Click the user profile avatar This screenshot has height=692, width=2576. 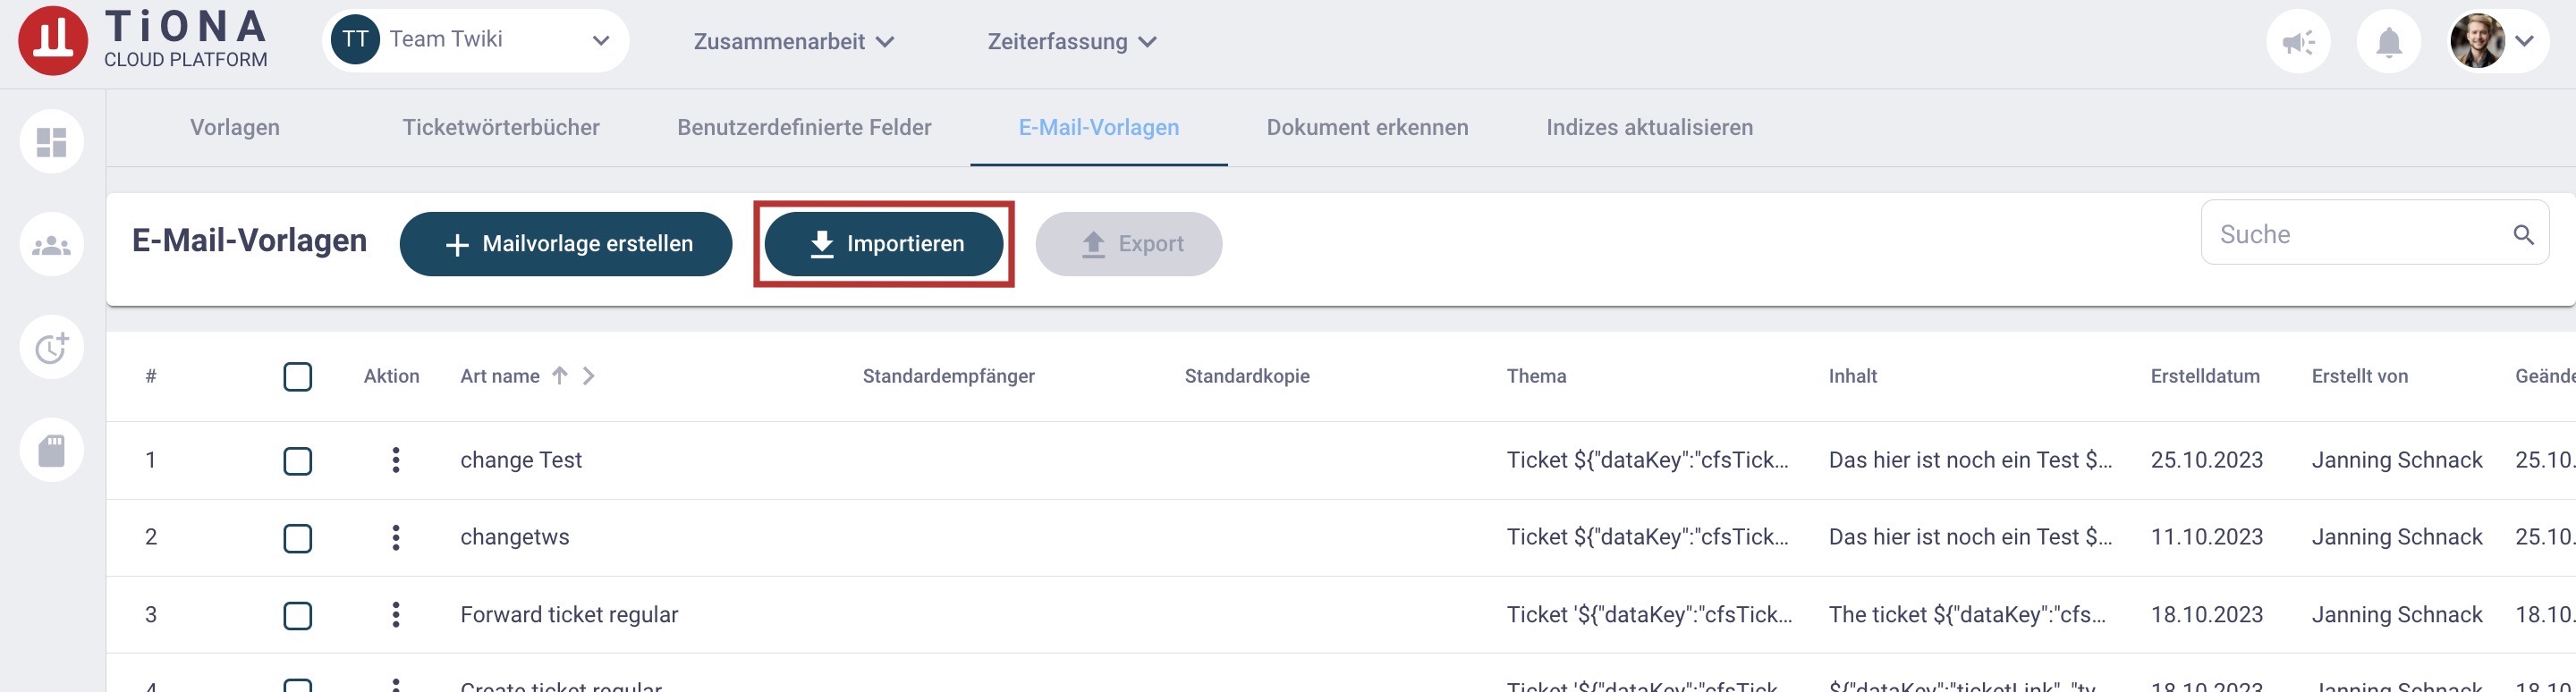[x=2477, y=41]
